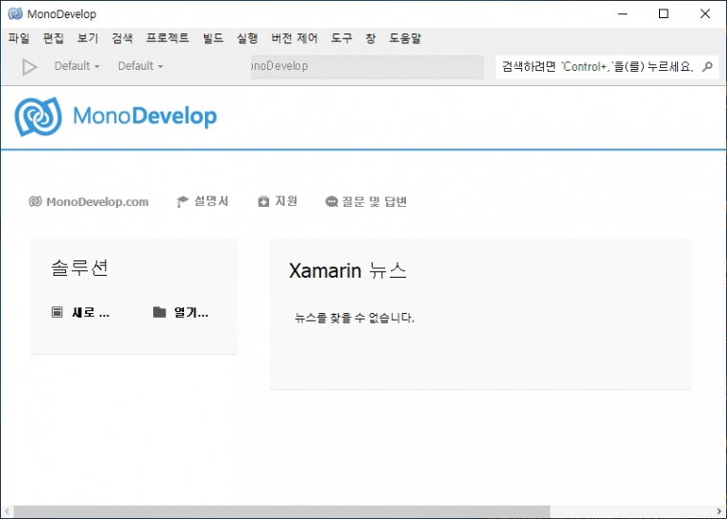The height and width of the screenshot is (519, 727).
Task: Open the 파일 menu
Action: pos(19,38)
